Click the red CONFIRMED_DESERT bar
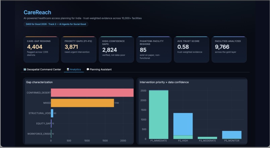The image size is (270, 148). click(92, 93)
